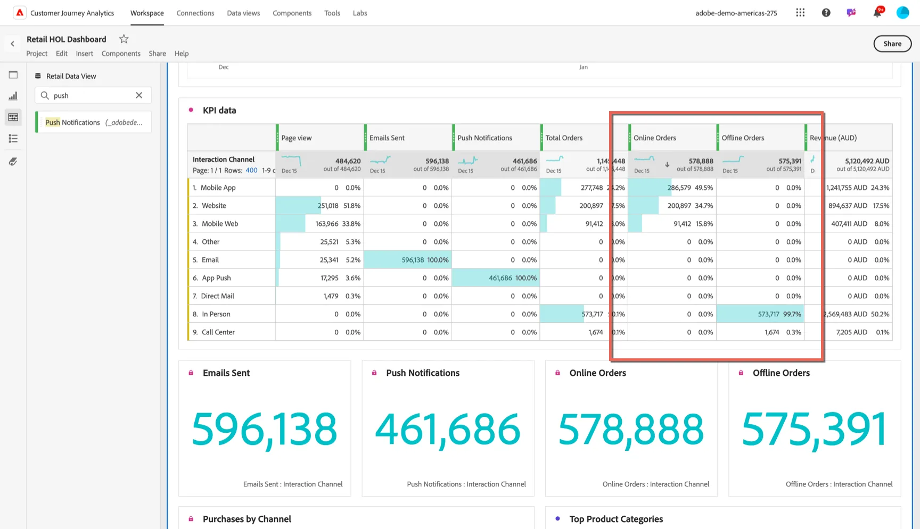Favorite the Retail HOL Dashboard star
920x529 pixels.
pos(124,39)
